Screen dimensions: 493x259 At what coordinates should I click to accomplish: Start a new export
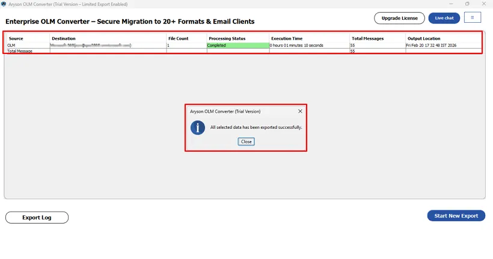tap(456, 216)
